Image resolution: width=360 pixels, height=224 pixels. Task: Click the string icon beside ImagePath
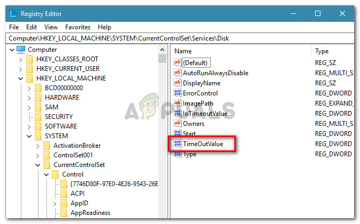pyautogui.click(x=177, y=103)
